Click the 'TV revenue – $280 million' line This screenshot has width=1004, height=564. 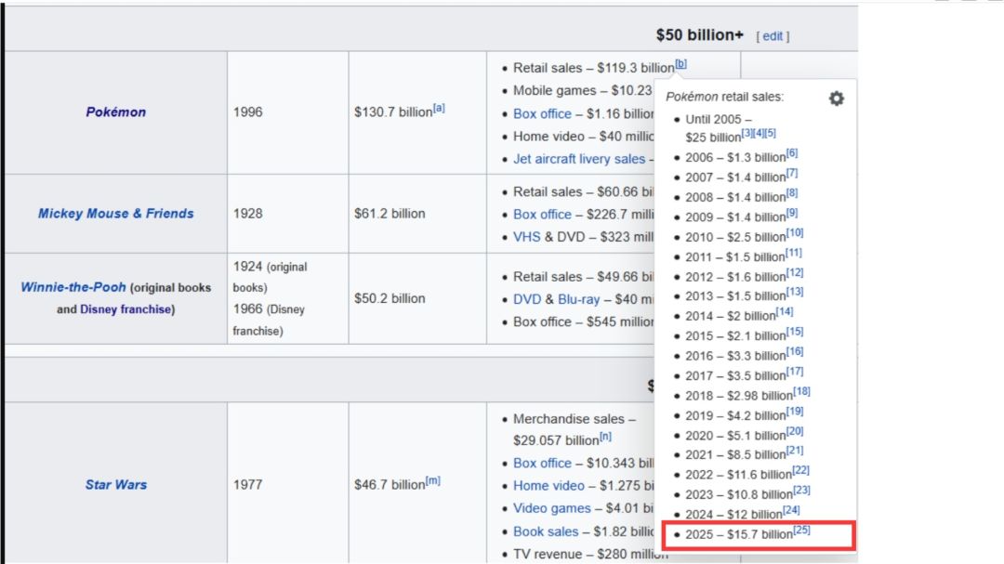[590, 555]
